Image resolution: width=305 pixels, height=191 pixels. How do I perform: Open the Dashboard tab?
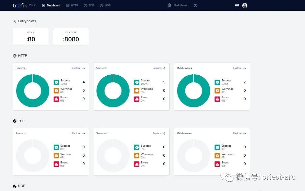click(51, 5)
